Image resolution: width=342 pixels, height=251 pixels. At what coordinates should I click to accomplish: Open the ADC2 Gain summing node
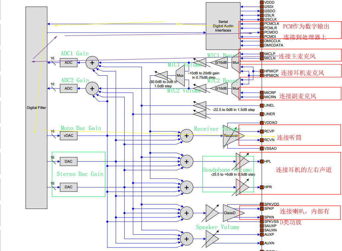point(92,88)
